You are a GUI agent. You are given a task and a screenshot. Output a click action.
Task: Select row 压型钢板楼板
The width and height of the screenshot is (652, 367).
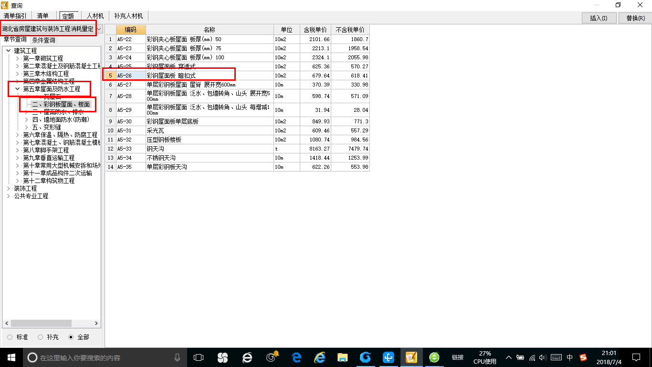pos(238,140)
